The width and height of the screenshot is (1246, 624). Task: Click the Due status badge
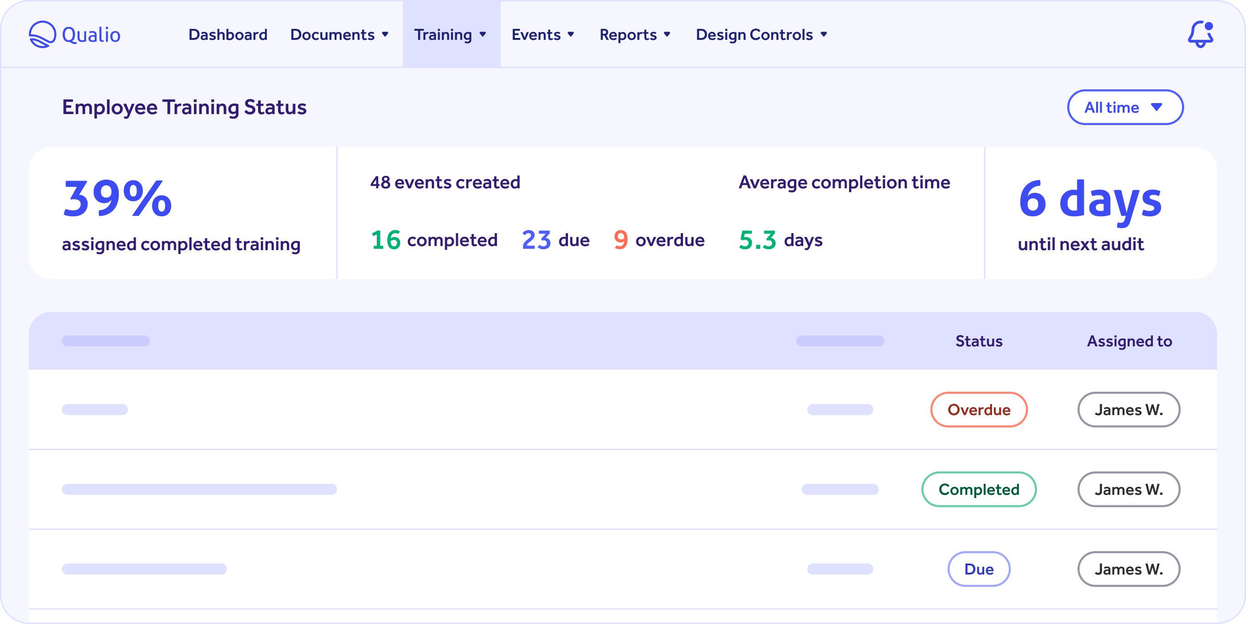[x=979, y=569]
